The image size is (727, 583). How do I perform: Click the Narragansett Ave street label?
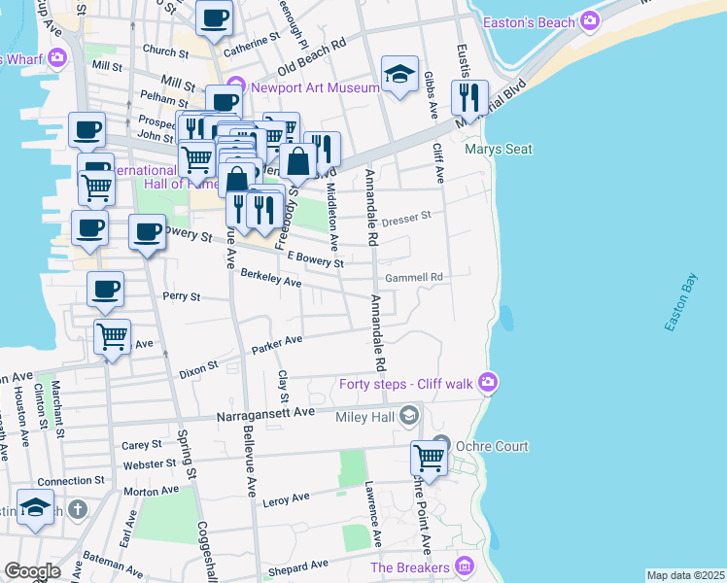[x=265, y=414]
